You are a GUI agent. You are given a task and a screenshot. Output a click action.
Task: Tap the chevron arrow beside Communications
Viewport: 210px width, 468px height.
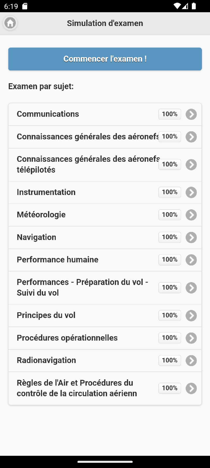pos(191,114)
